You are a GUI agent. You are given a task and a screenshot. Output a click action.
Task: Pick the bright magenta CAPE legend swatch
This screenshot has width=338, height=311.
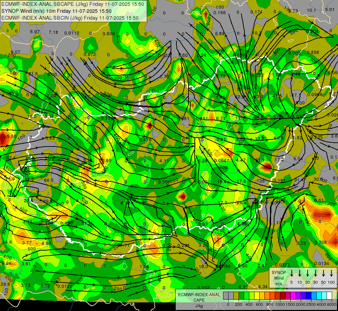[293, 295]
